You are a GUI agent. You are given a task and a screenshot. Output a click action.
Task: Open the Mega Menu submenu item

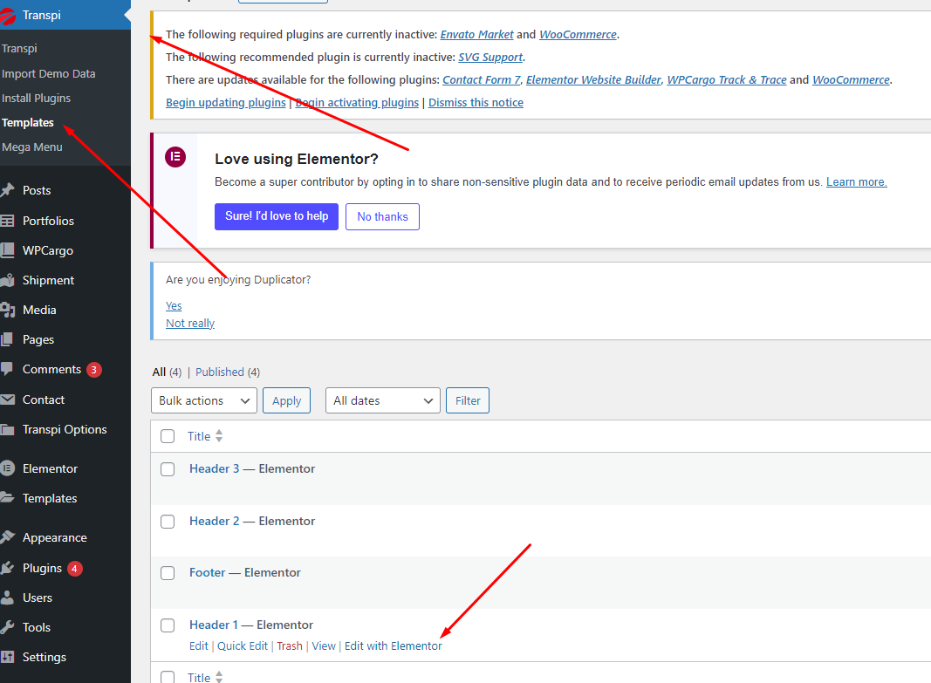point(32,147)
